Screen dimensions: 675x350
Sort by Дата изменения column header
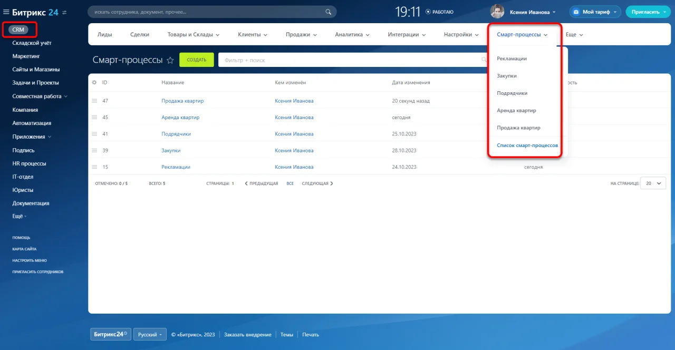point(411,83)
